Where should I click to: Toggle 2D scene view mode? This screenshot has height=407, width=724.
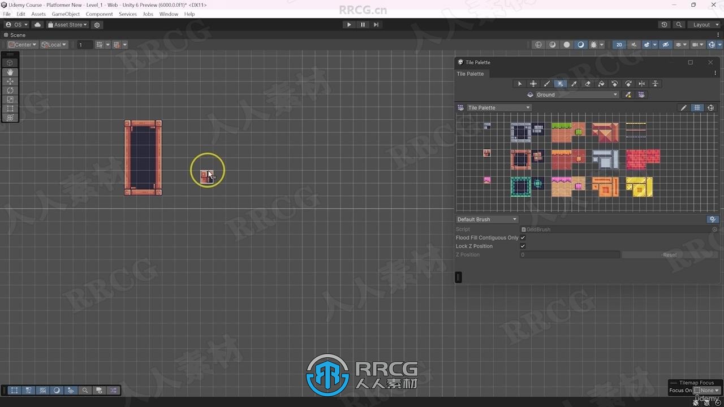coord(619,45)
